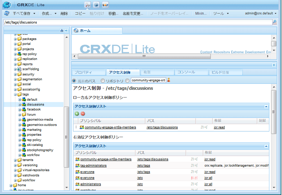The width and height of the screenshot is (282, 195).
Task: Expand the home tree node
Action: coord(11,185)
